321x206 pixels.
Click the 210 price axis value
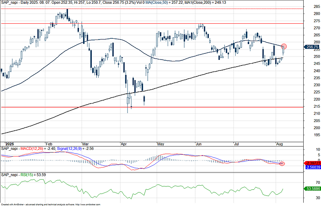click(x=317, y=113)
